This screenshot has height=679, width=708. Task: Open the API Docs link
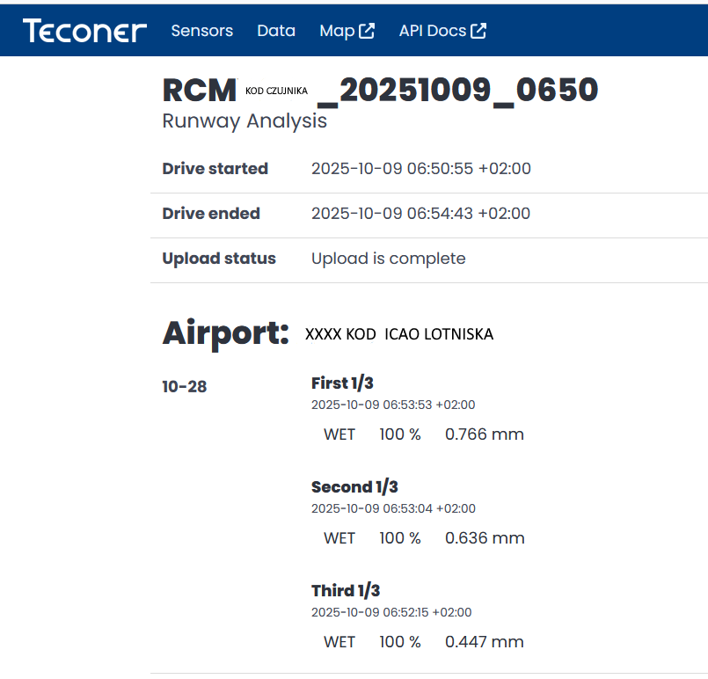point(432,31)
